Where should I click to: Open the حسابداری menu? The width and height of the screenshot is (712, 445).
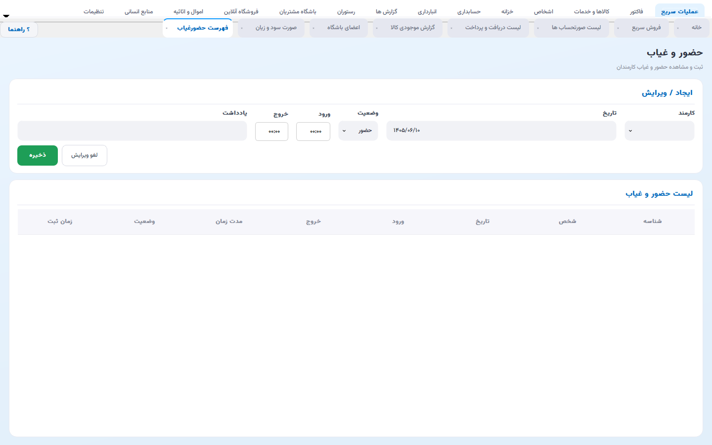coord(469,11)
